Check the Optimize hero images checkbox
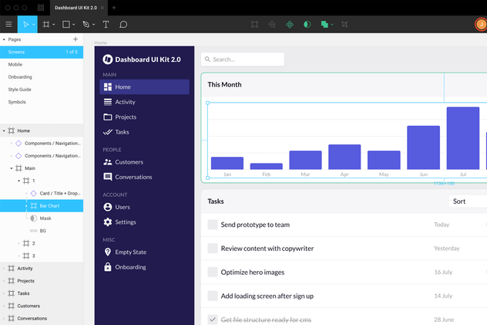The image size is (487, 325). 213,273
